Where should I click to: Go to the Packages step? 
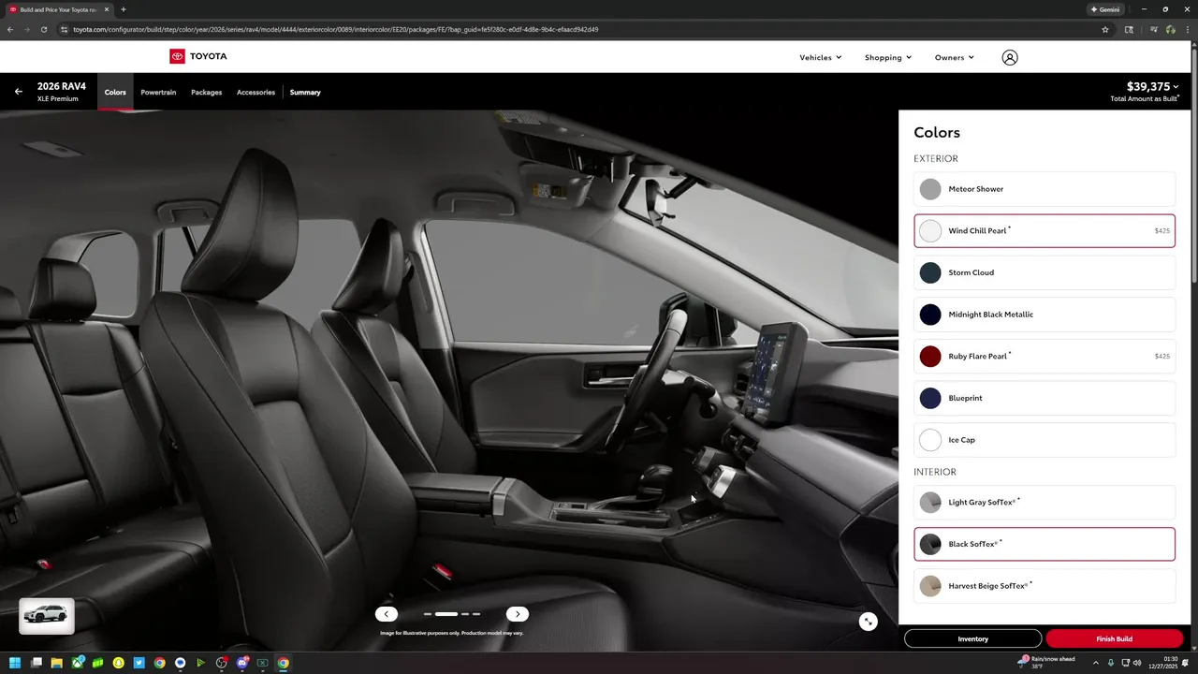206,92
